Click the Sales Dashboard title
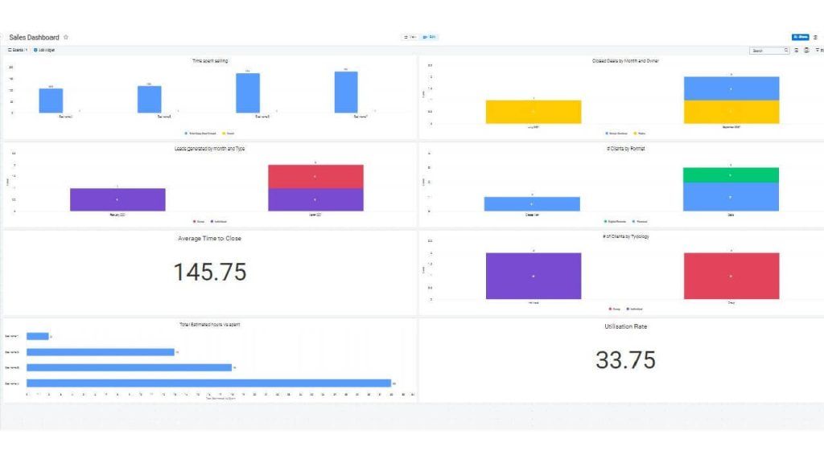The image size is (824, 463). [34, 37]
